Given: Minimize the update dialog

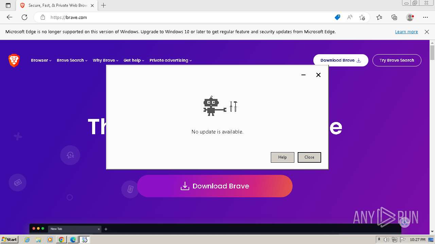Looking at the screenshot, I should pos(303,75).
